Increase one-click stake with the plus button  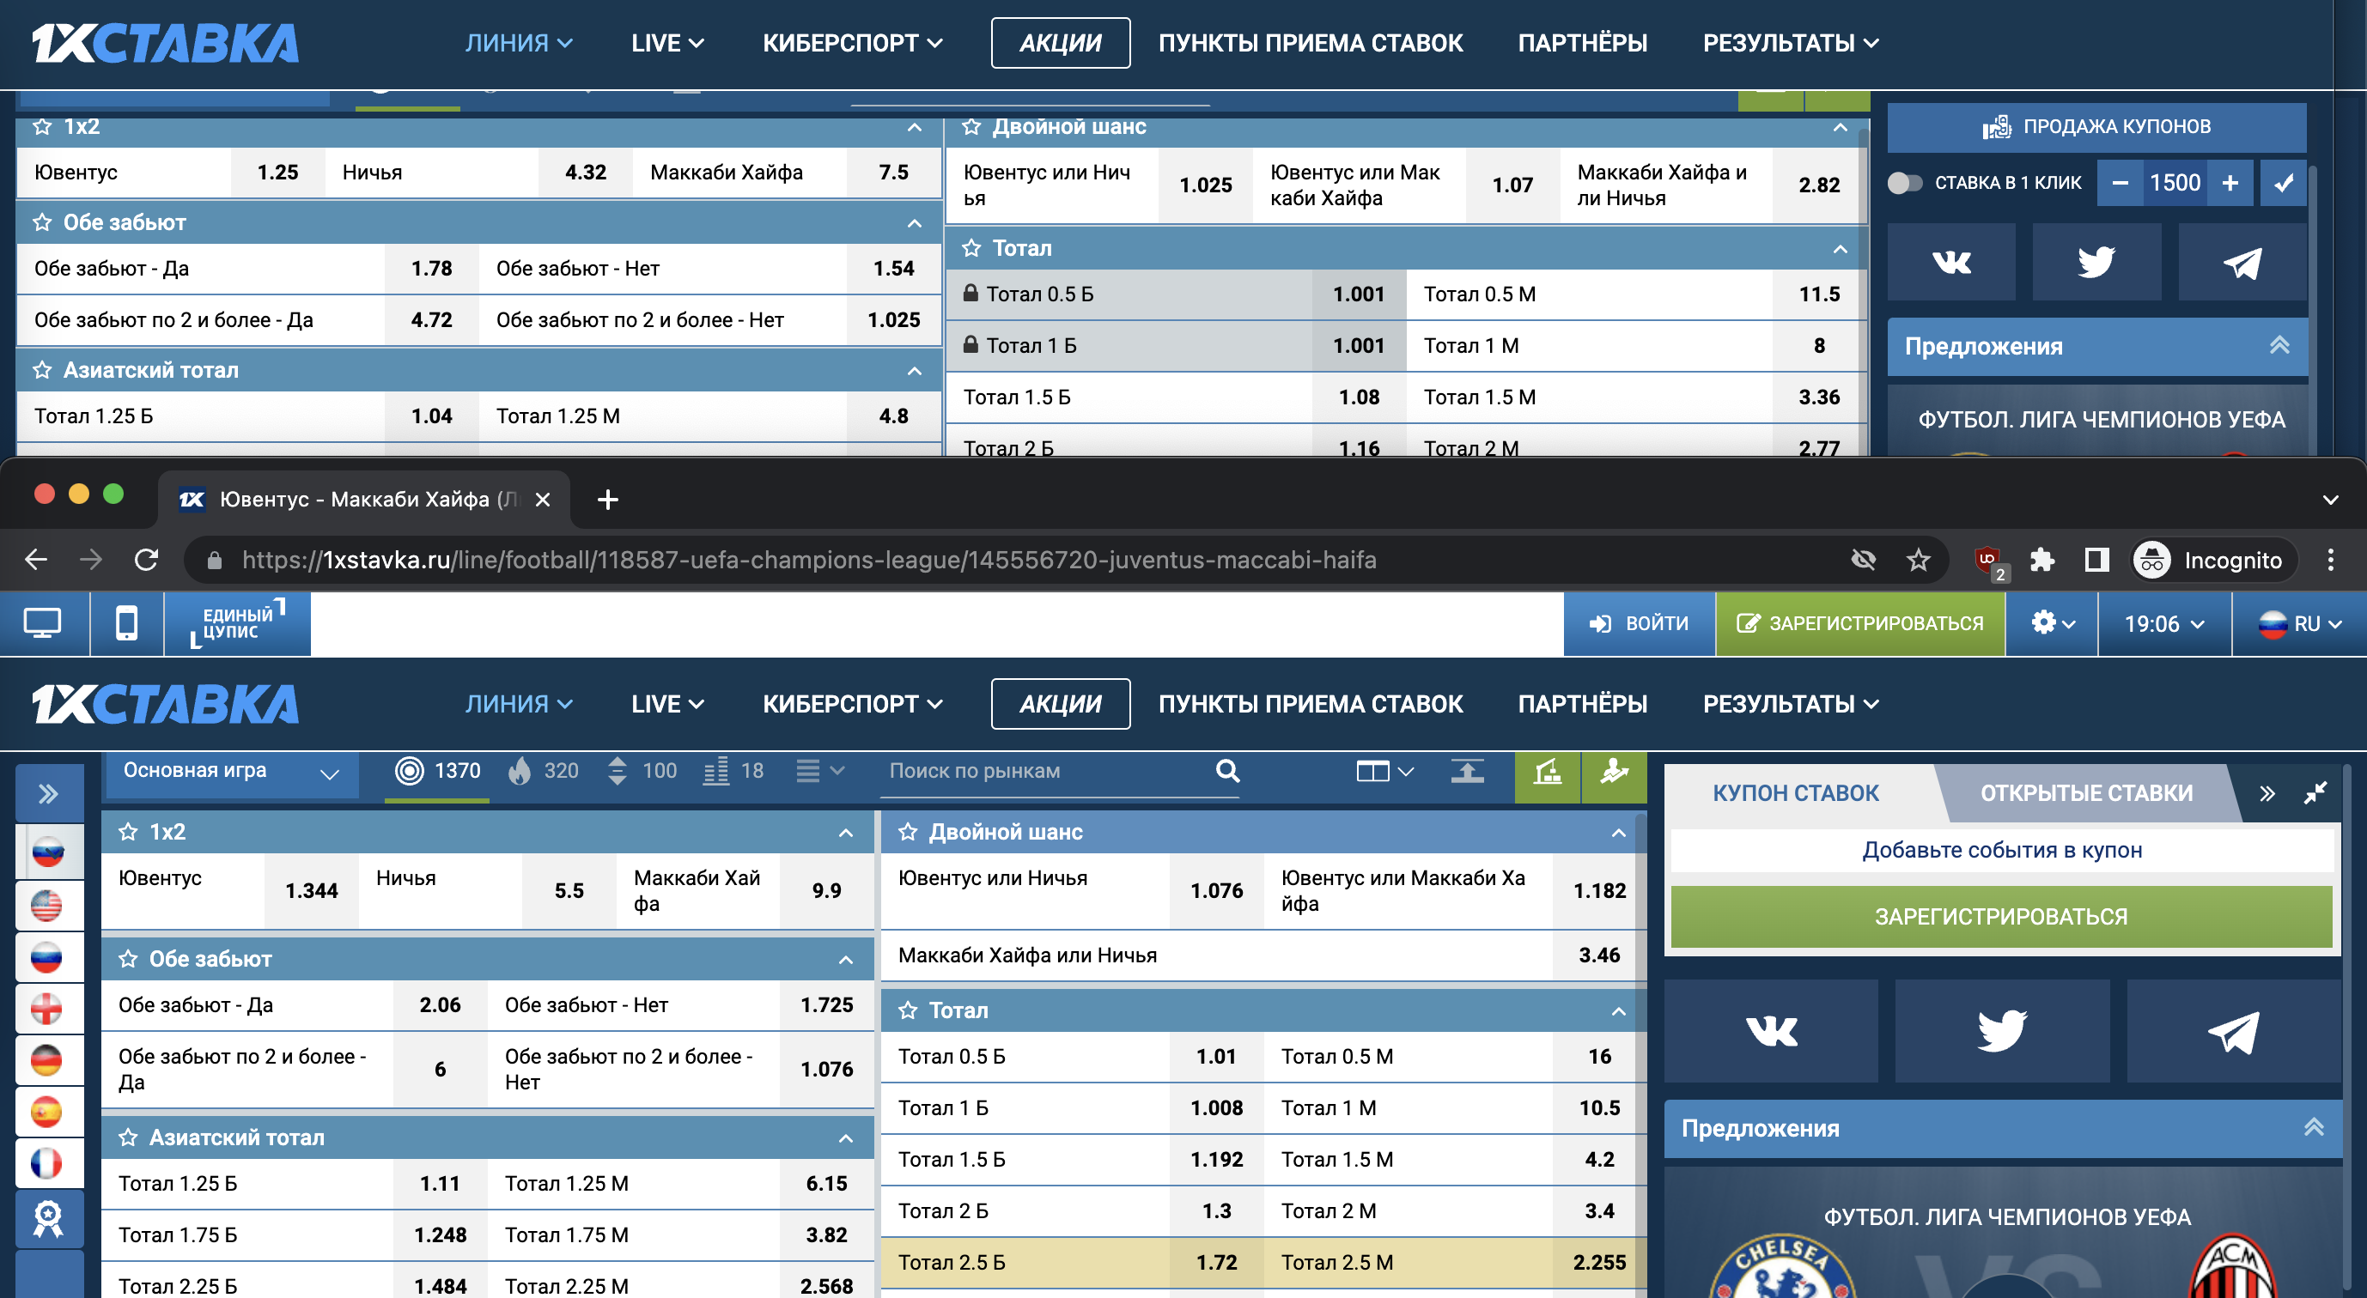[x=2230, y=183]
